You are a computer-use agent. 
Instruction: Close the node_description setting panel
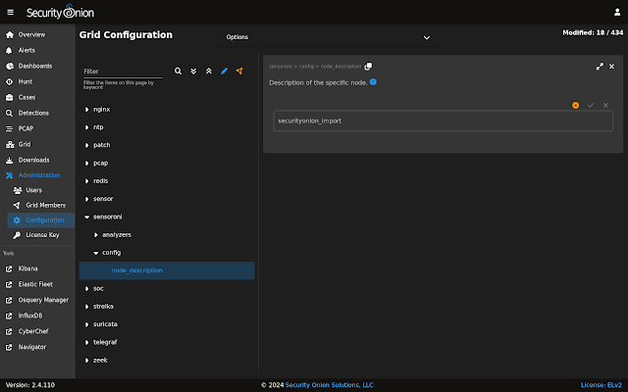click(611, 67)
